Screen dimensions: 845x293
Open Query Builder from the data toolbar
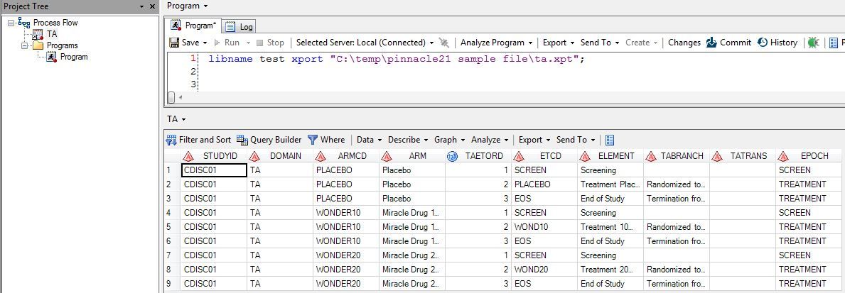242,140
